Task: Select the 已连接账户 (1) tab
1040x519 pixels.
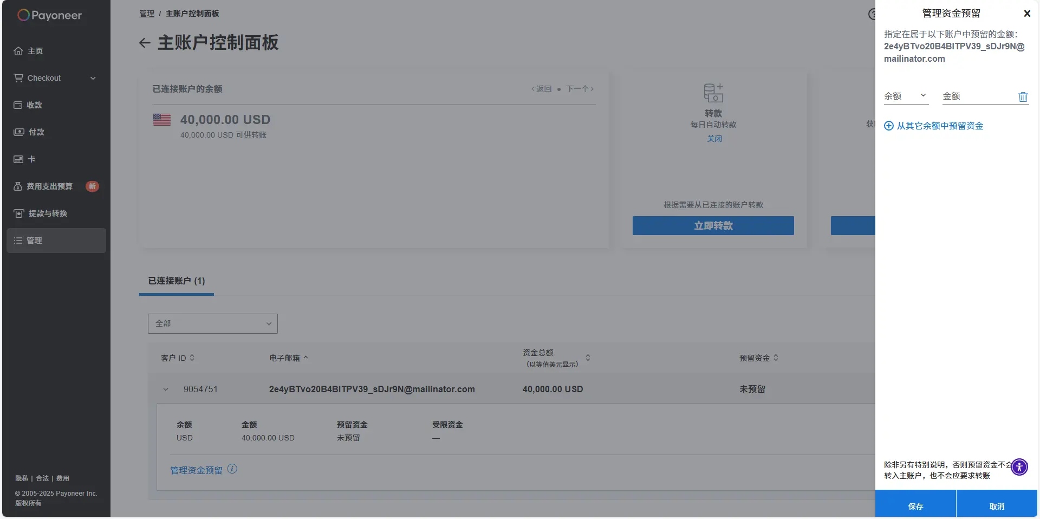Action: point(177,281)
